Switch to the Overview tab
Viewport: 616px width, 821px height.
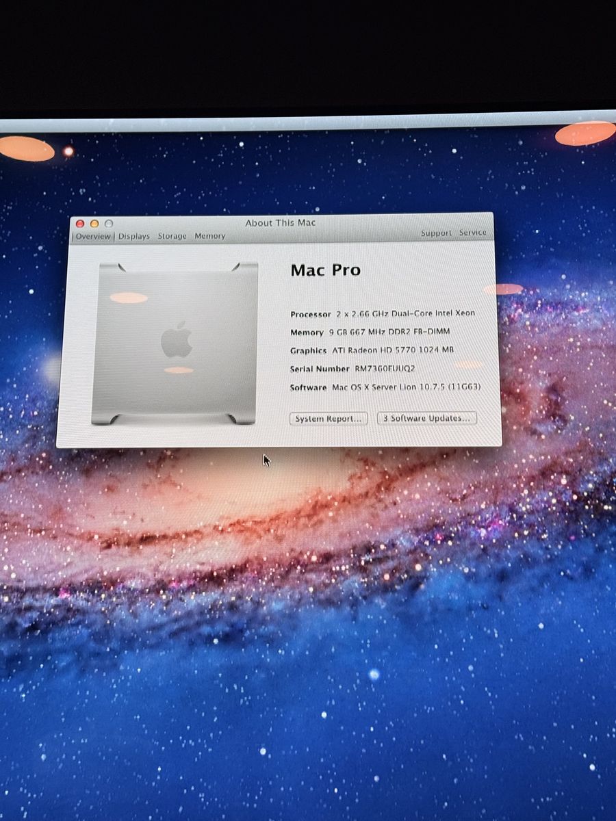click(x=92, y=236)
